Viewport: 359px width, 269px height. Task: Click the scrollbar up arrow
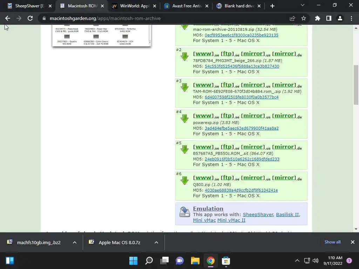[x=356, y=28]
